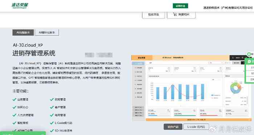This screenshot has height=135, width=254.
Task: Click the shopping cart 我要购买 button
Action: (181, 14)
